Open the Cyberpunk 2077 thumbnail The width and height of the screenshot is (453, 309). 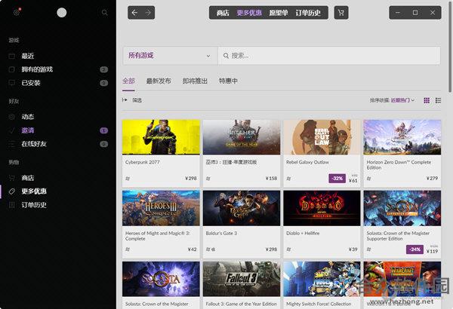[x=161, y=137]
